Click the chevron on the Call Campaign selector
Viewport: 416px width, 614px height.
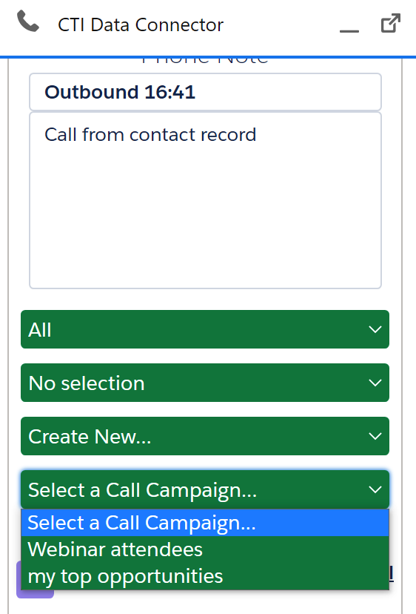click(x=375, y=489)
